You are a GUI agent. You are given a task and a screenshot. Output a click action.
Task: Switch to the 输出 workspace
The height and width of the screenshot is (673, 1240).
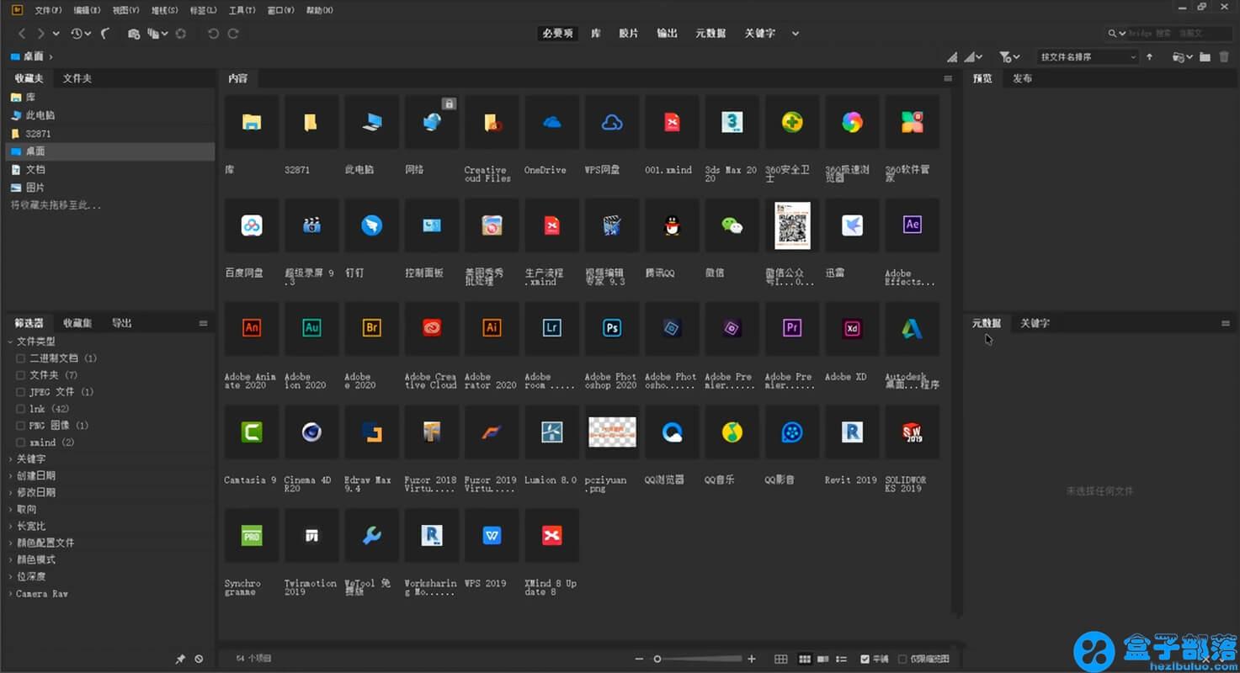pyautogui.click(x=667, y=34)
